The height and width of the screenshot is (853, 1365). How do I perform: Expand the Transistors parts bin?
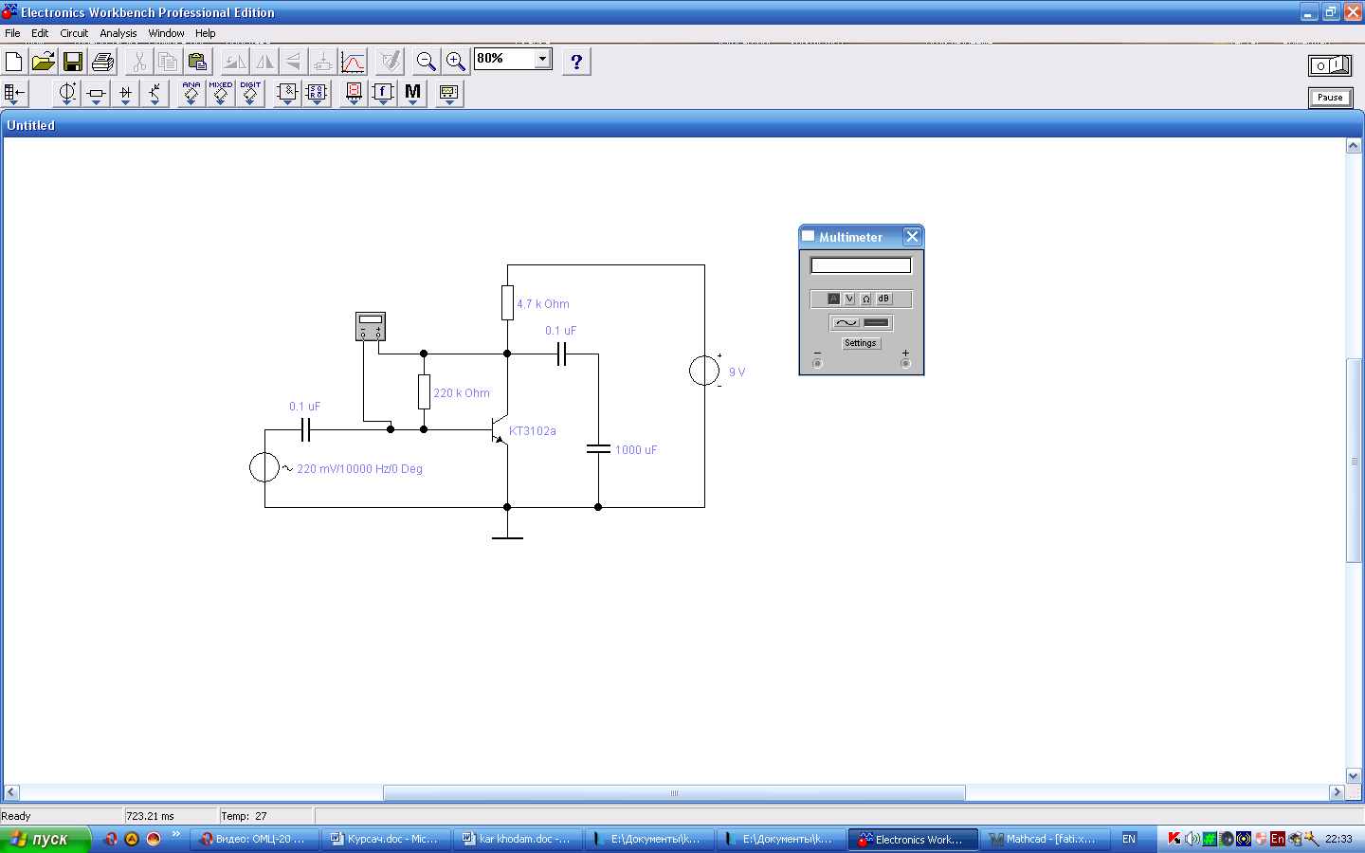(155, 94)
